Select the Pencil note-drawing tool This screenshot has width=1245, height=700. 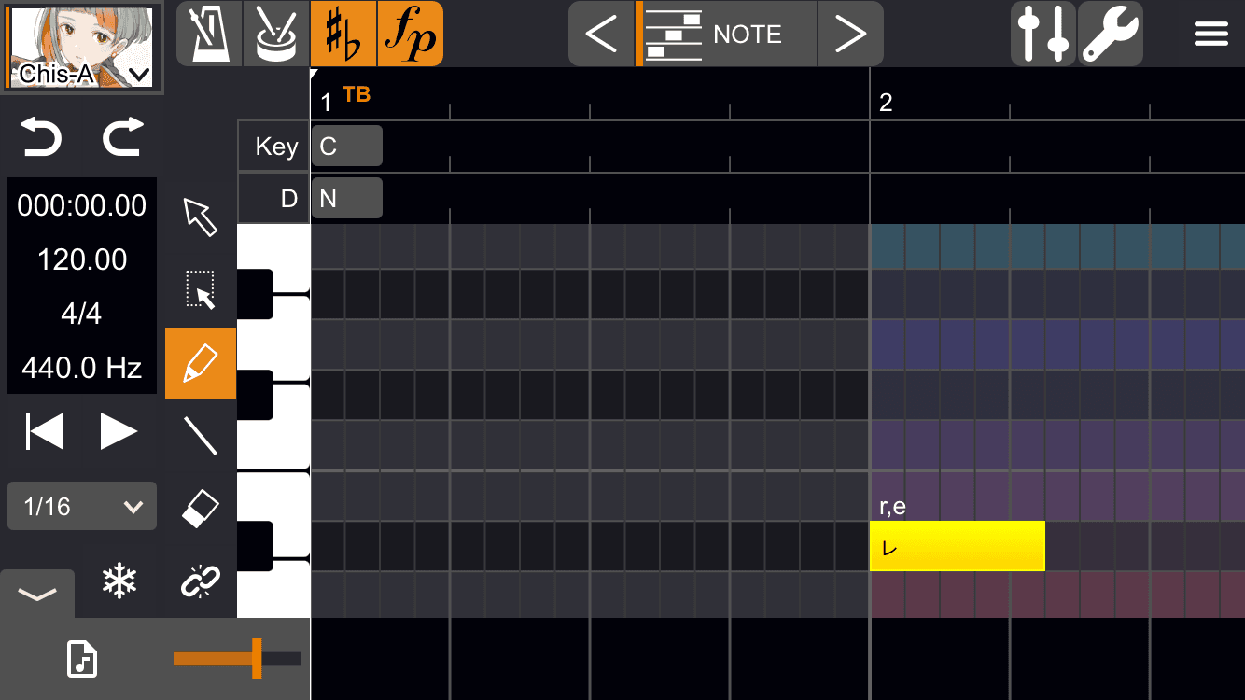(200, 363)
